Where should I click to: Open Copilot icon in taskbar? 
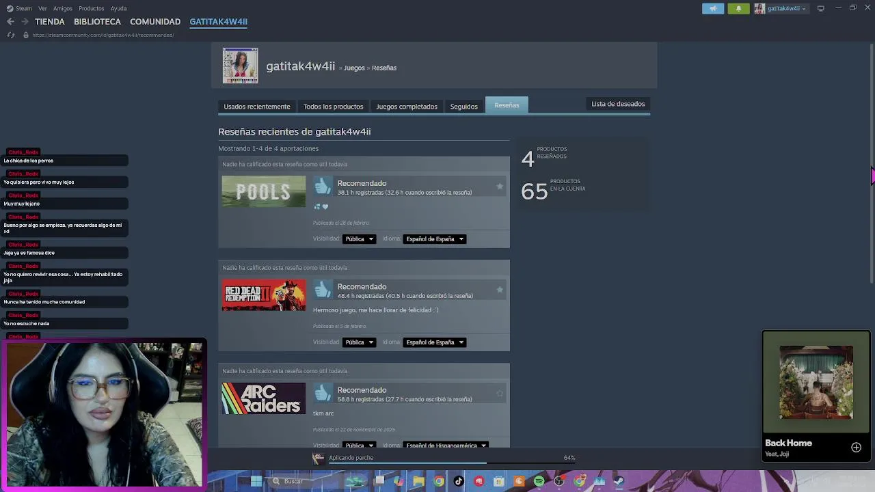[x=399, y=481]
